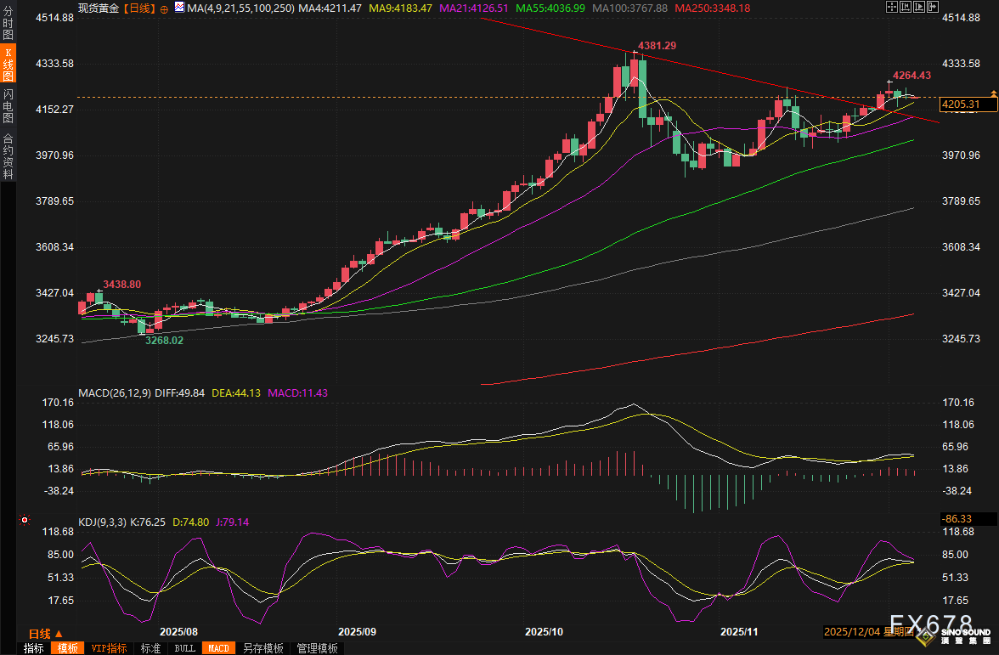999x655 pixels.
Task: Click the MACD(26,12,9) indicator label
Action: click(113, 393)
